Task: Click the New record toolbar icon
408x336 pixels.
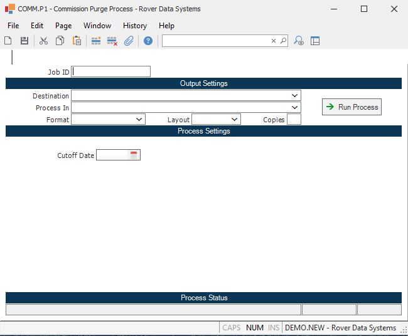Action: [x=8, y=41]
